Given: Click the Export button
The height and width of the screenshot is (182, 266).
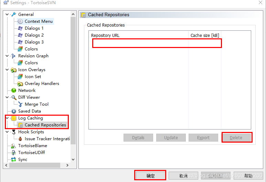Looking at the screenshot, I should [203, 137].
